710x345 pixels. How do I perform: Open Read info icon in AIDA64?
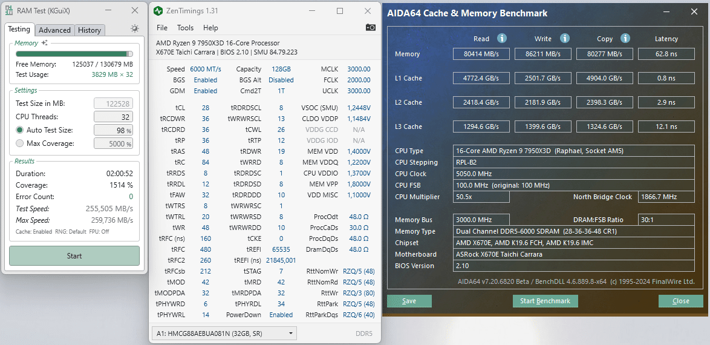[x=502, y=38]
